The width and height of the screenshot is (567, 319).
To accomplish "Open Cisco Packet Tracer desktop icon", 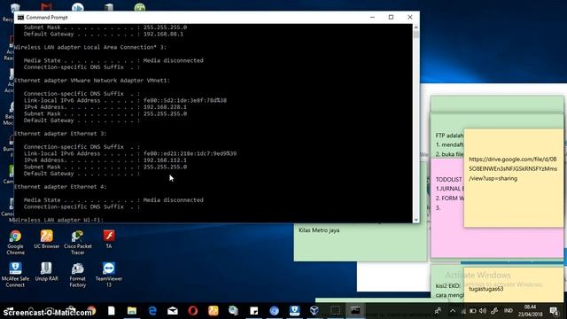I will pyautogui.click(x=77, y=242).
